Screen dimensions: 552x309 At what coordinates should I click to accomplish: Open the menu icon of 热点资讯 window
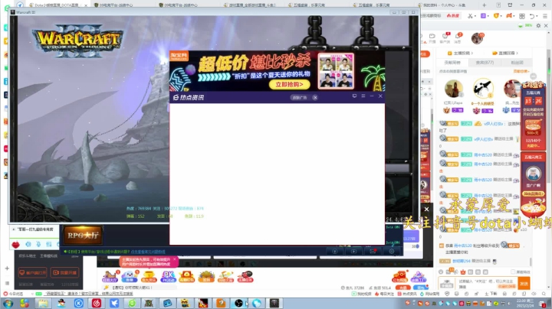click(363, 96)
